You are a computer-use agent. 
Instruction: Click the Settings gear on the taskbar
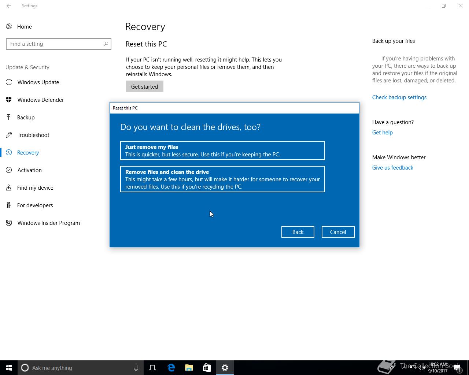225,368
